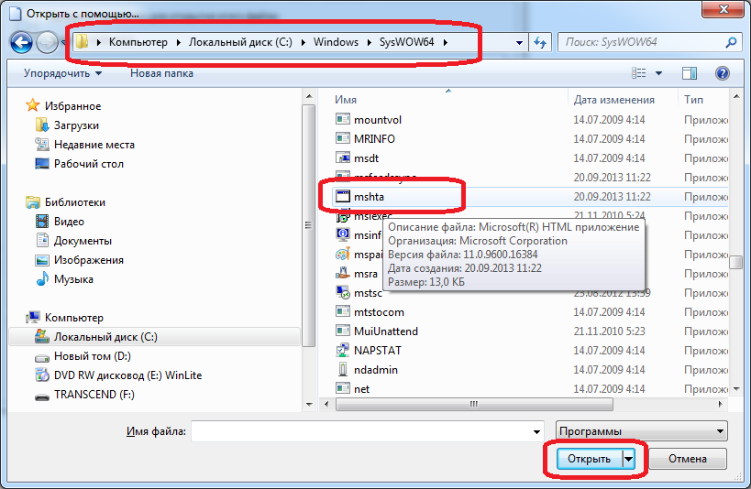Screen dimensions: 751x489
Task: Click the help question mark icon
Action: click(x=722, y=73)
